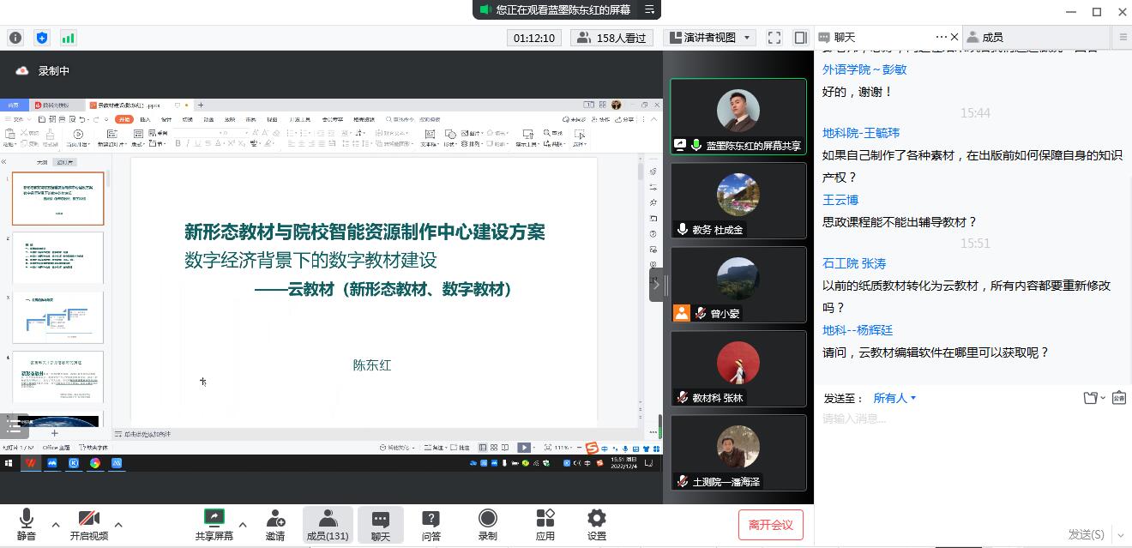Expand the 发送至 所有人 recipient dropdown

pos(894,398)
